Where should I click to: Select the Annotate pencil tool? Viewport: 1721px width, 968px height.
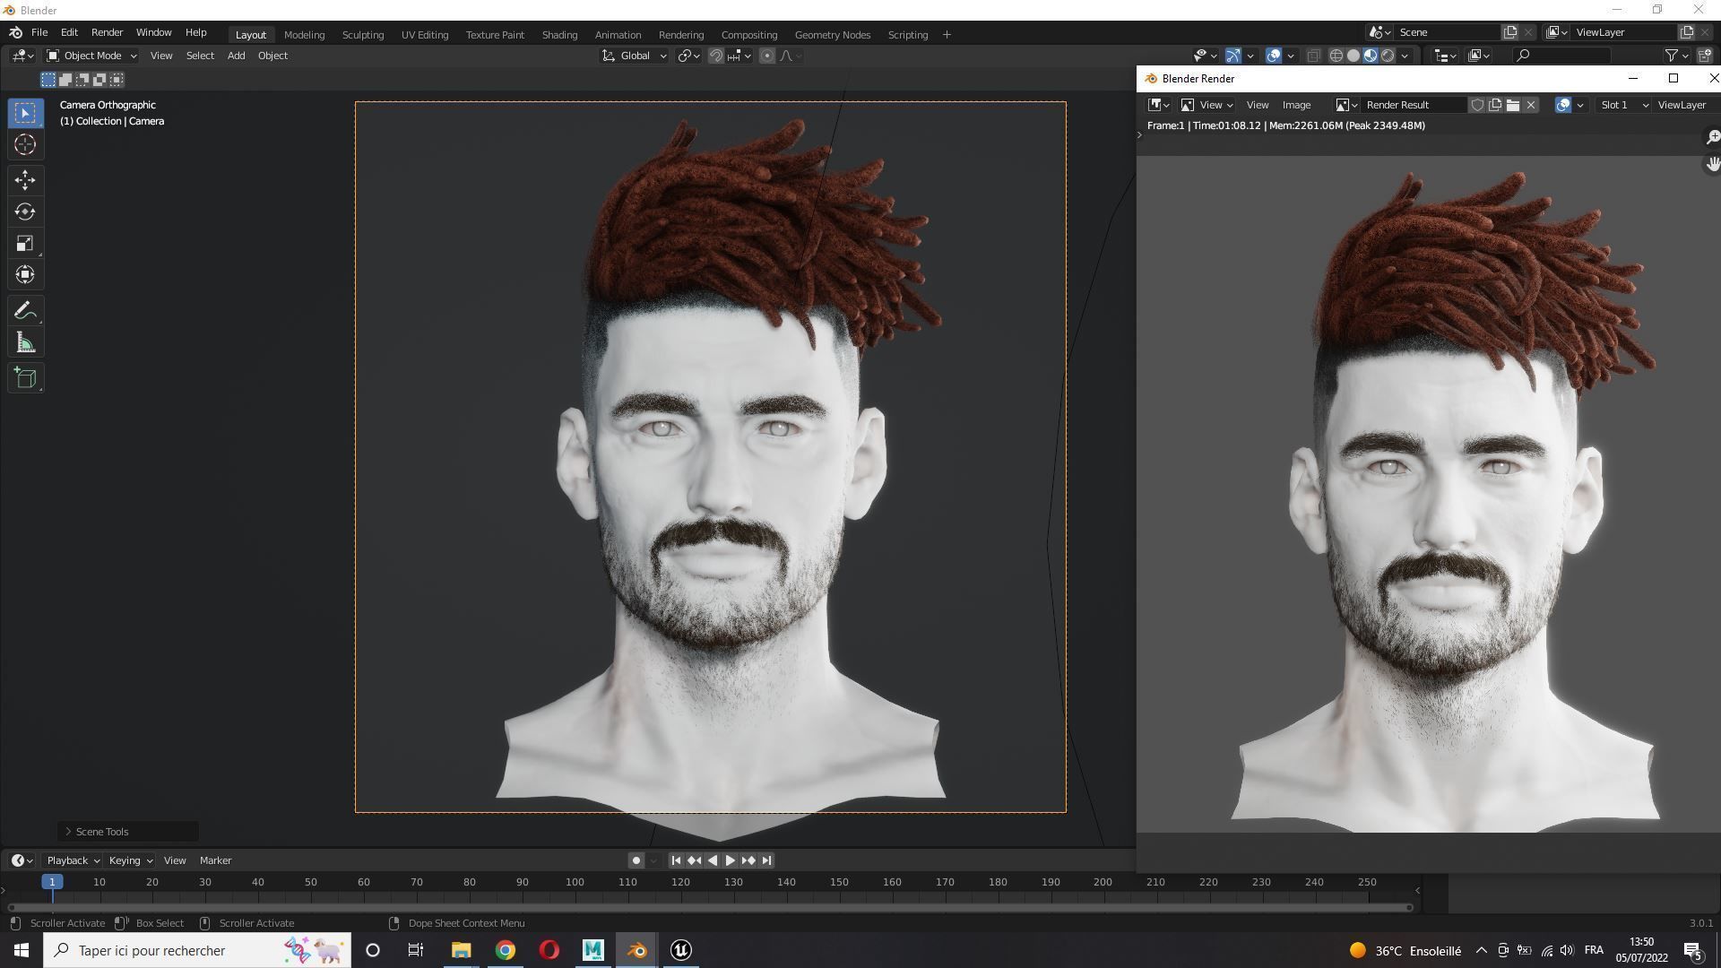pyautogui.click(x=25, y=311)
